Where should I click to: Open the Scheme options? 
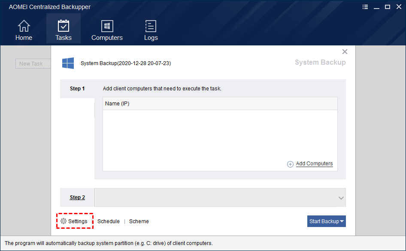139,221
